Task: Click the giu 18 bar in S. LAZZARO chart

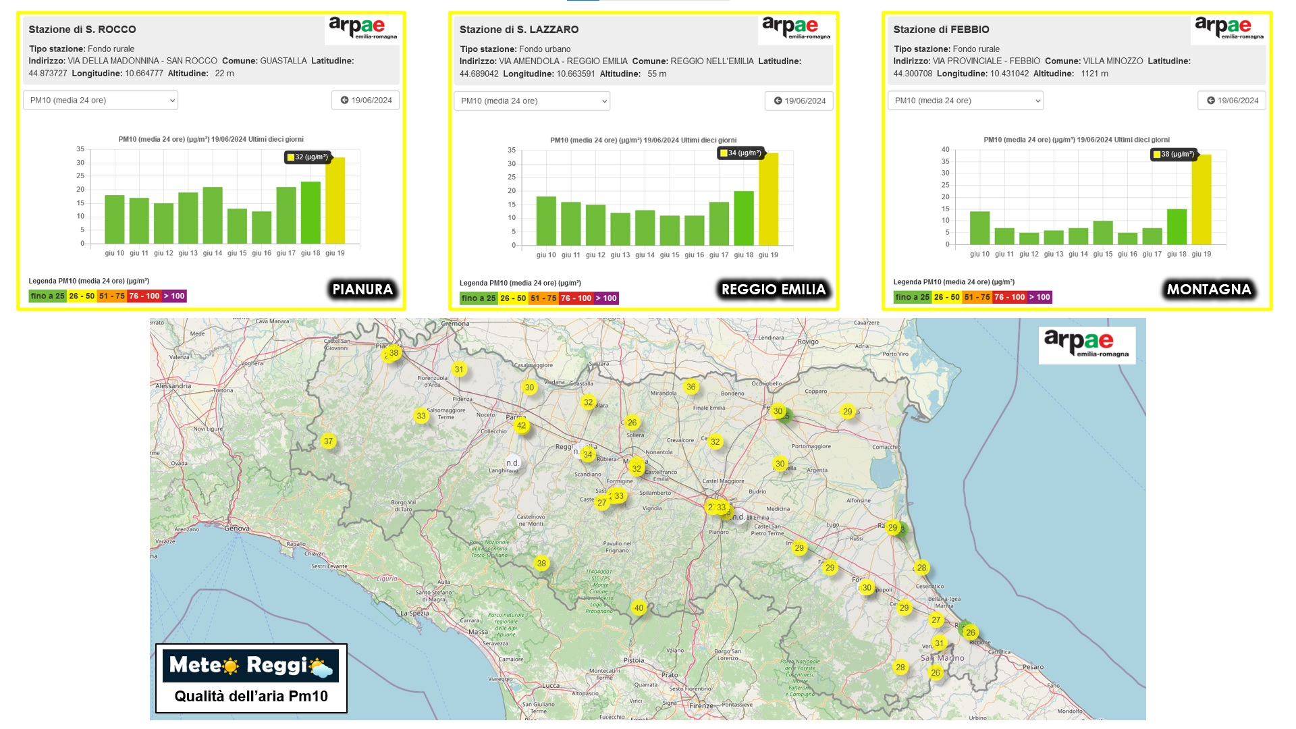Action: pos(743,218)
